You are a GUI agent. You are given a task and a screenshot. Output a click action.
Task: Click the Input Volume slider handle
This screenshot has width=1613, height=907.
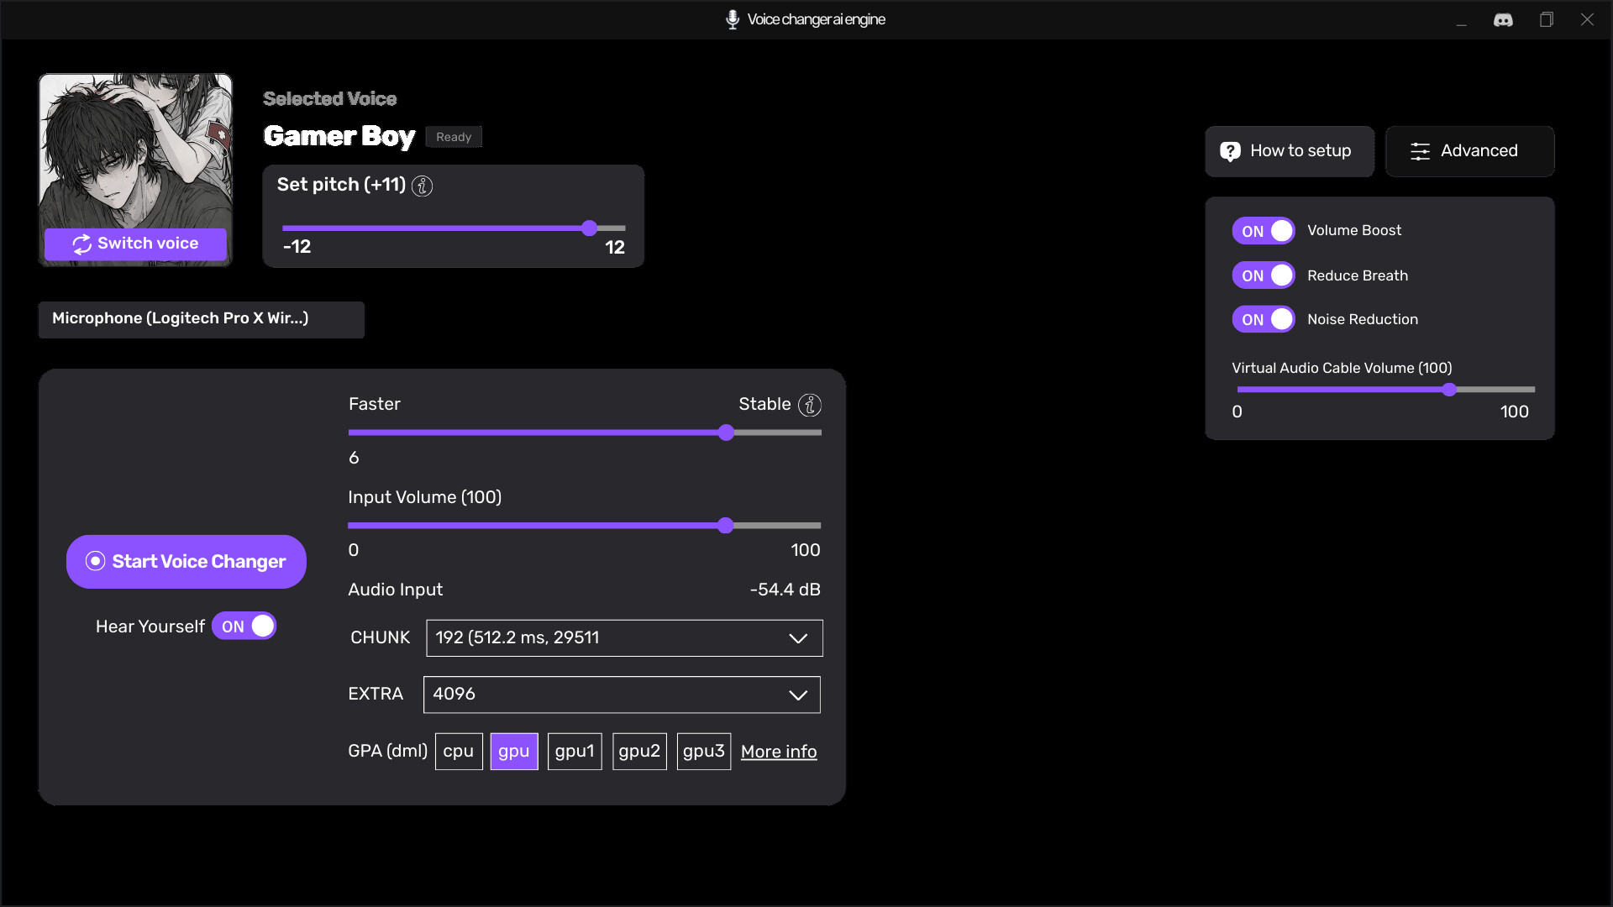click(726, 526)
